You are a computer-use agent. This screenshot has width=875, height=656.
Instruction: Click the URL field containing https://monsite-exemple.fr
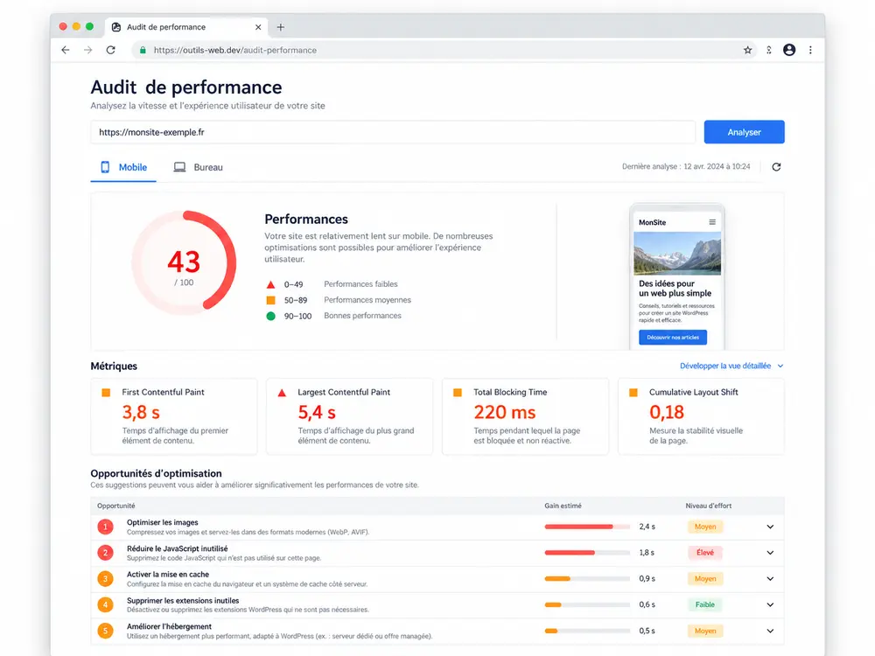[x=393, y=132]
